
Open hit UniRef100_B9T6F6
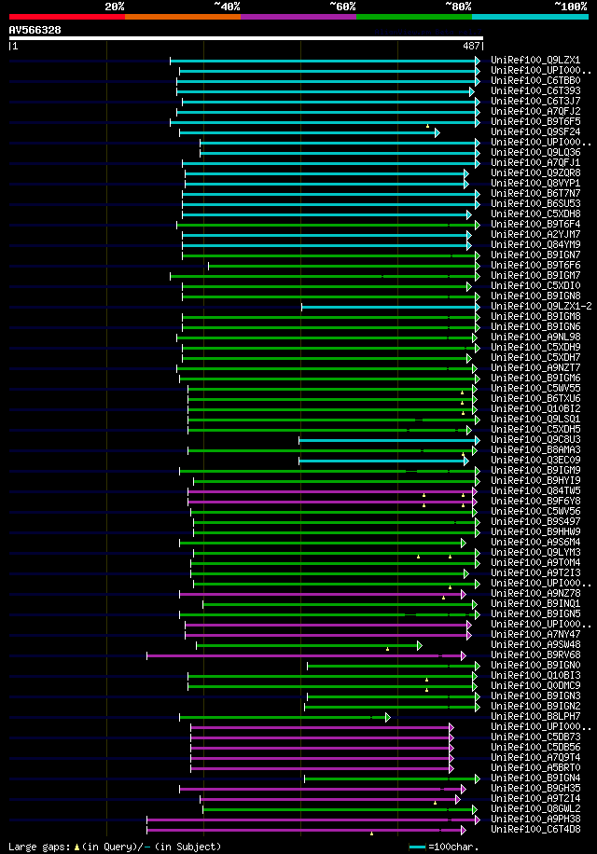(x=535, y=265)
